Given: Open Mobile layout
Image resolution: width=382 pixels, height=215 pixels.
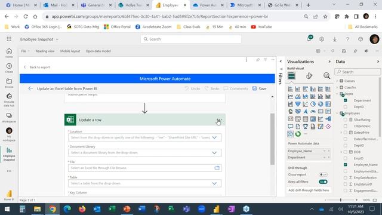Looking at the screenshot, I should [70, 51].
